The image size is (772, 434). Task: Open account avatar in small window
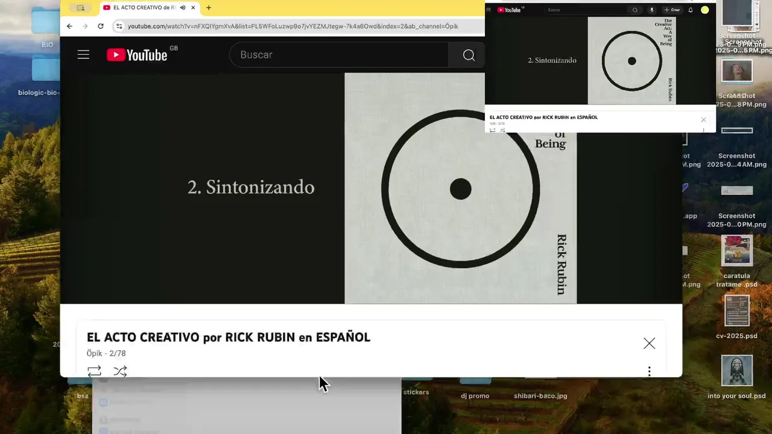coord(704,10)
